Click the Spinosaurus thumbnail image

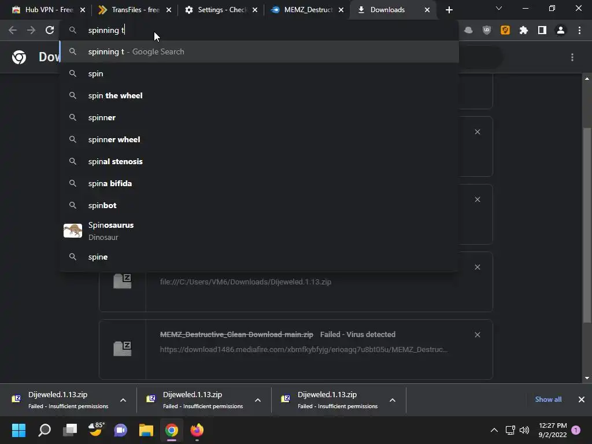click(73, 231)
